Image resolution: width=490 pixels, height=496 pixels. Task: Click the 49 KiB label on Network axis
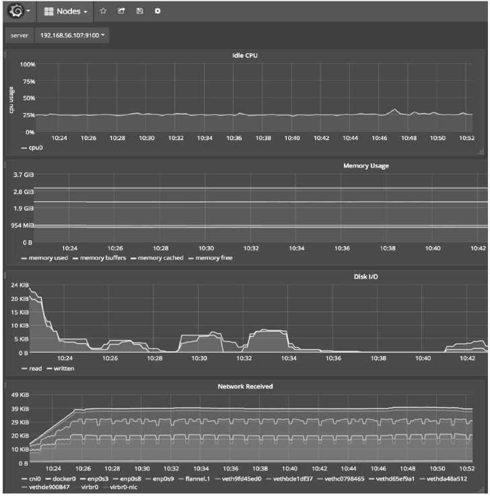coord(20,395)
